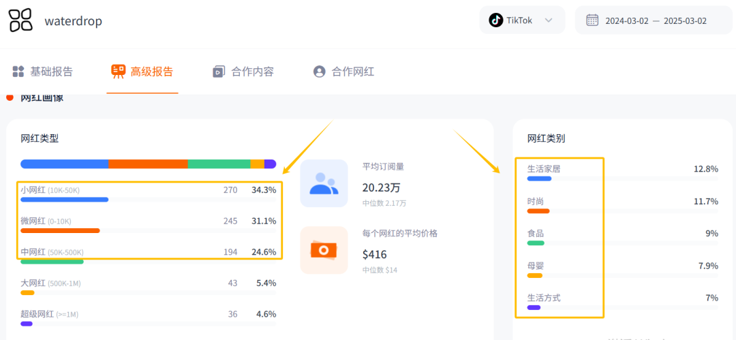Click the 基础报告 grid icon
Screen dimensions: 736x340
tap(18, 72)
